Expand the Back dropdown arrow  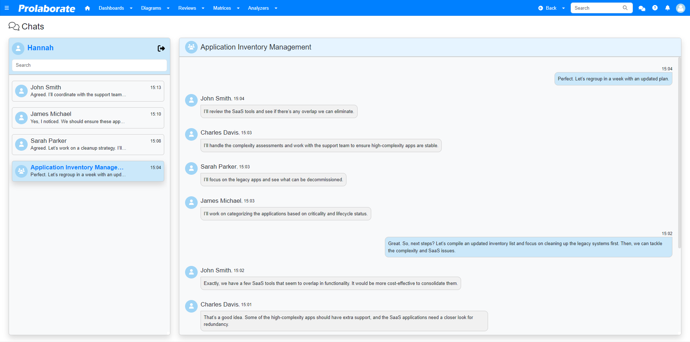point(563,8)
